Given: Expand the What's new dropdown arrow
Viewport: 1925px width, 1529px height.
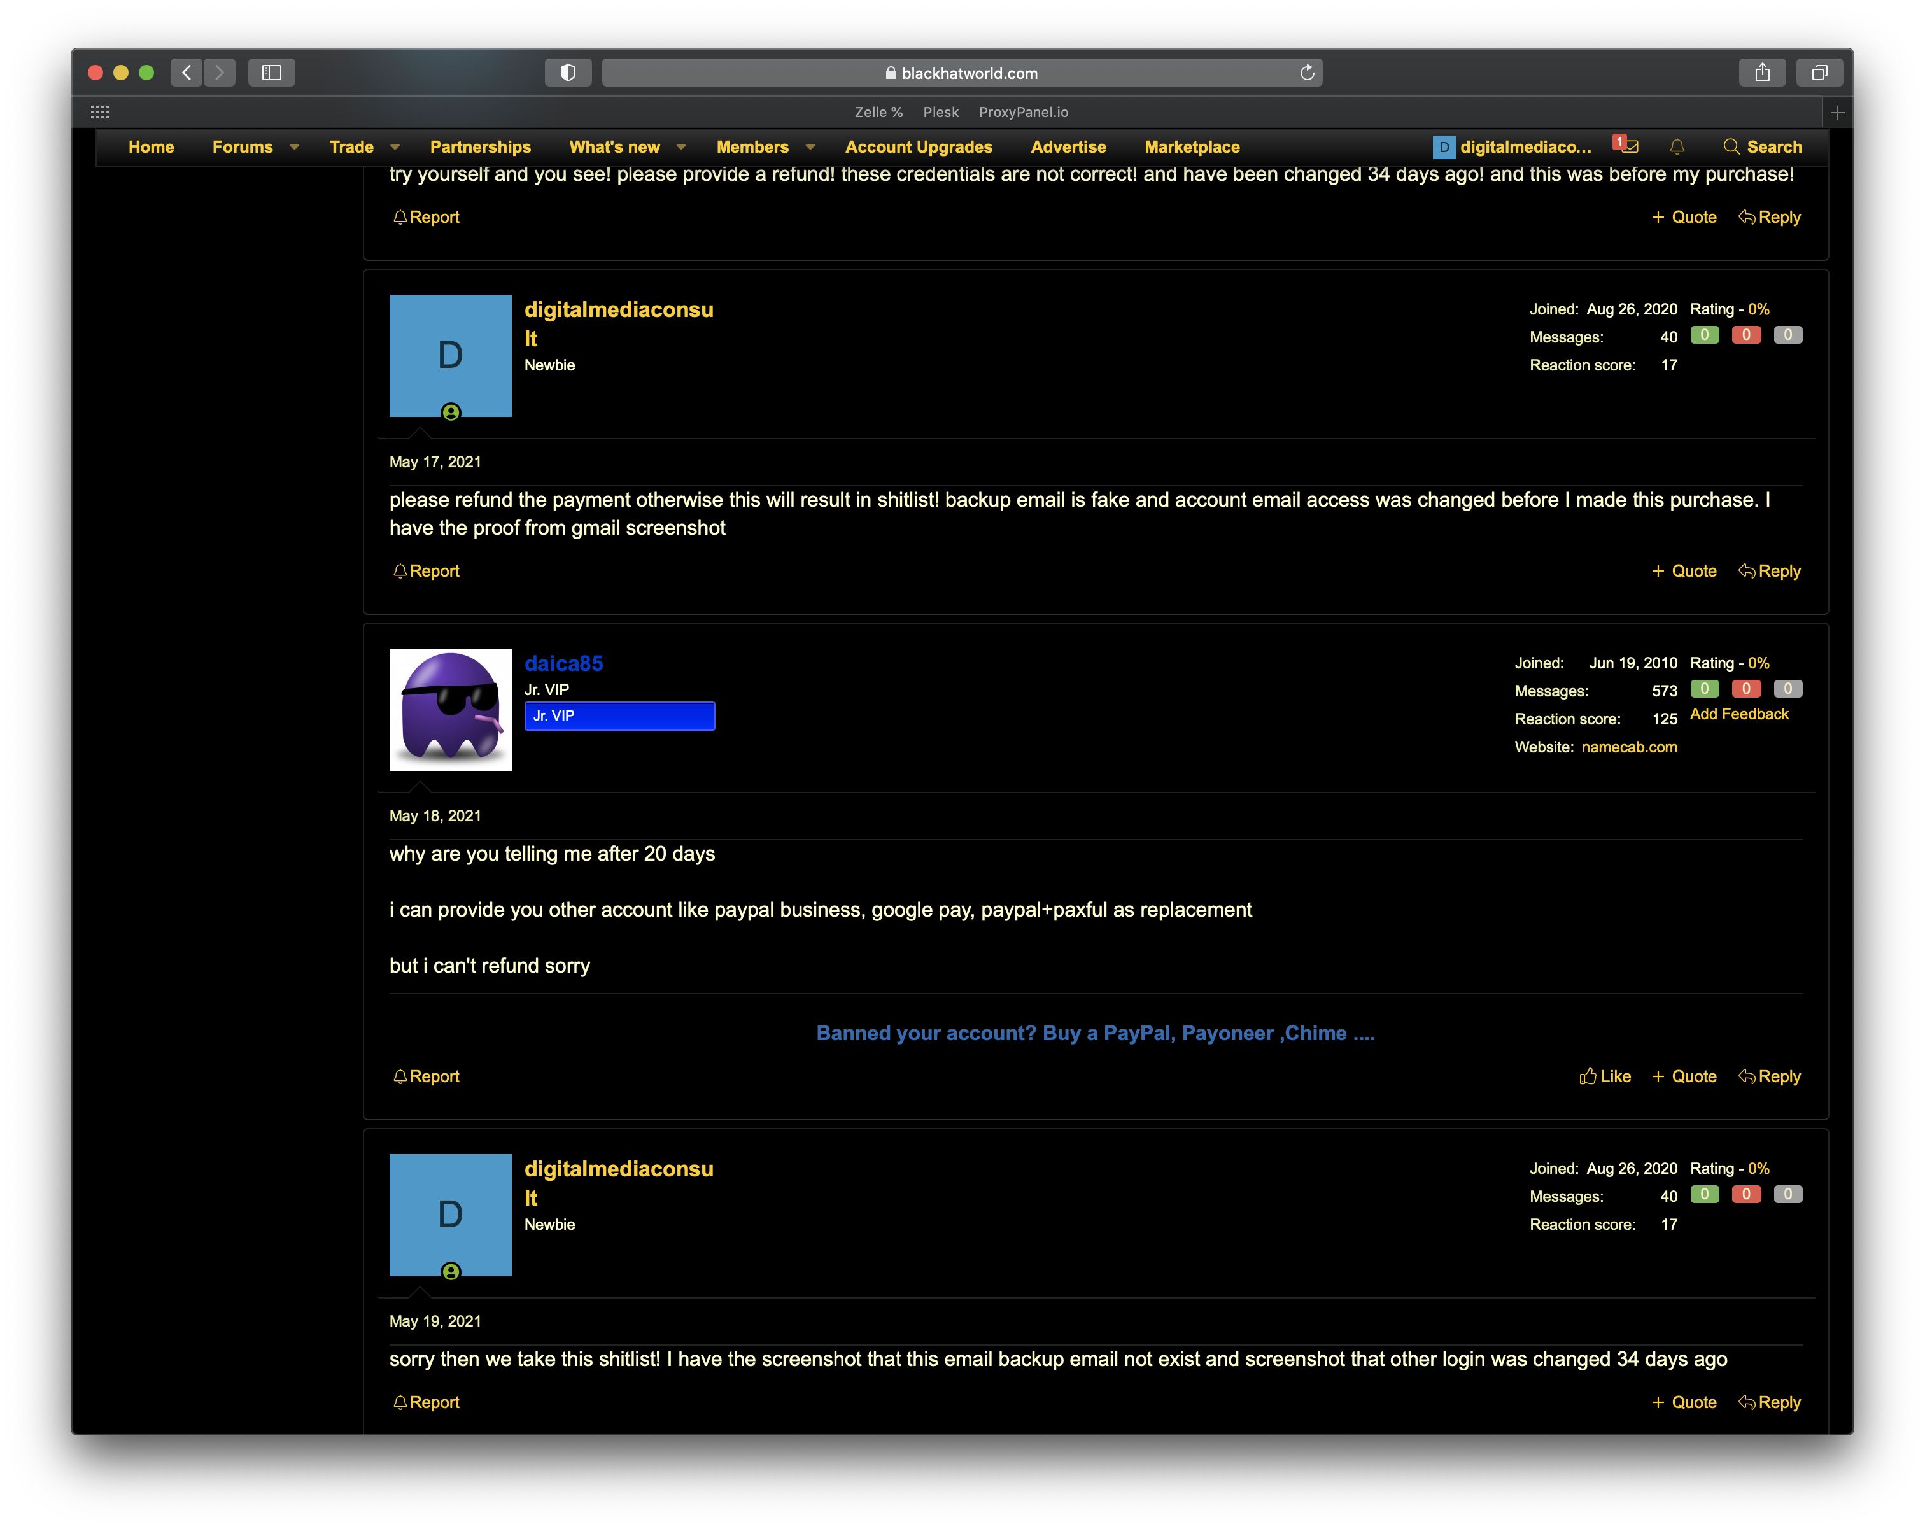Looking at the screenshot, I should click(681, 147).
